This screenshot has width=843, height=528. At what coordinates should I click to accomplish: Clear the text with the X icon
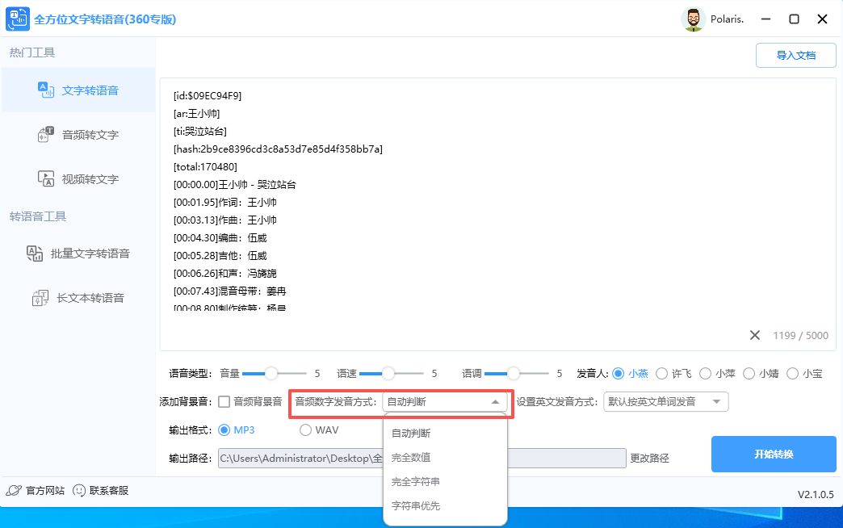pos(755,334)
